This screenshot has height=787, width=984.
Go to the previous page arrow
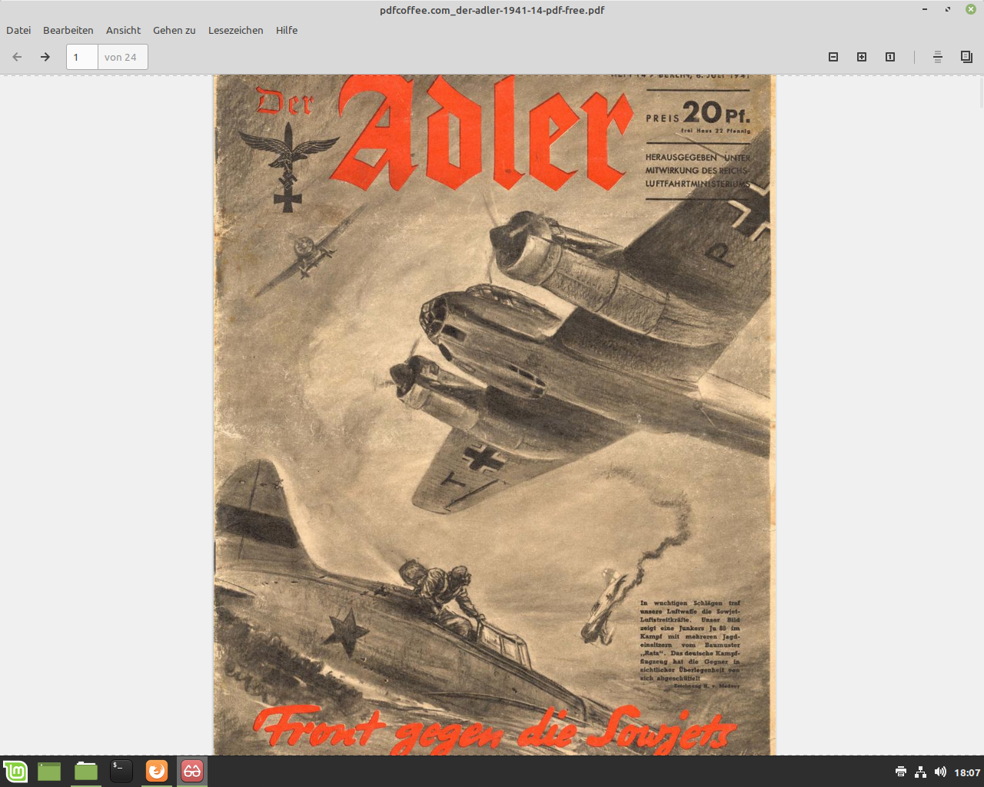tap(17, 57)
